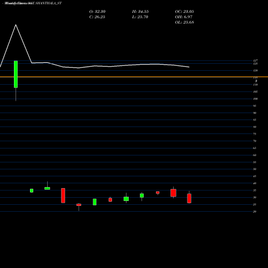Click the 120 price axis label
The height and width of the screenshot is (268, 268).
[x=255, y=71]
